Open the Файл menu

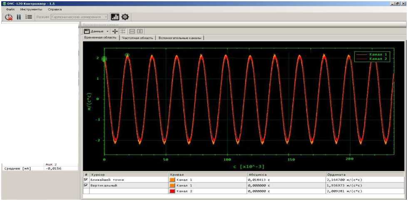tap(10, 10)
